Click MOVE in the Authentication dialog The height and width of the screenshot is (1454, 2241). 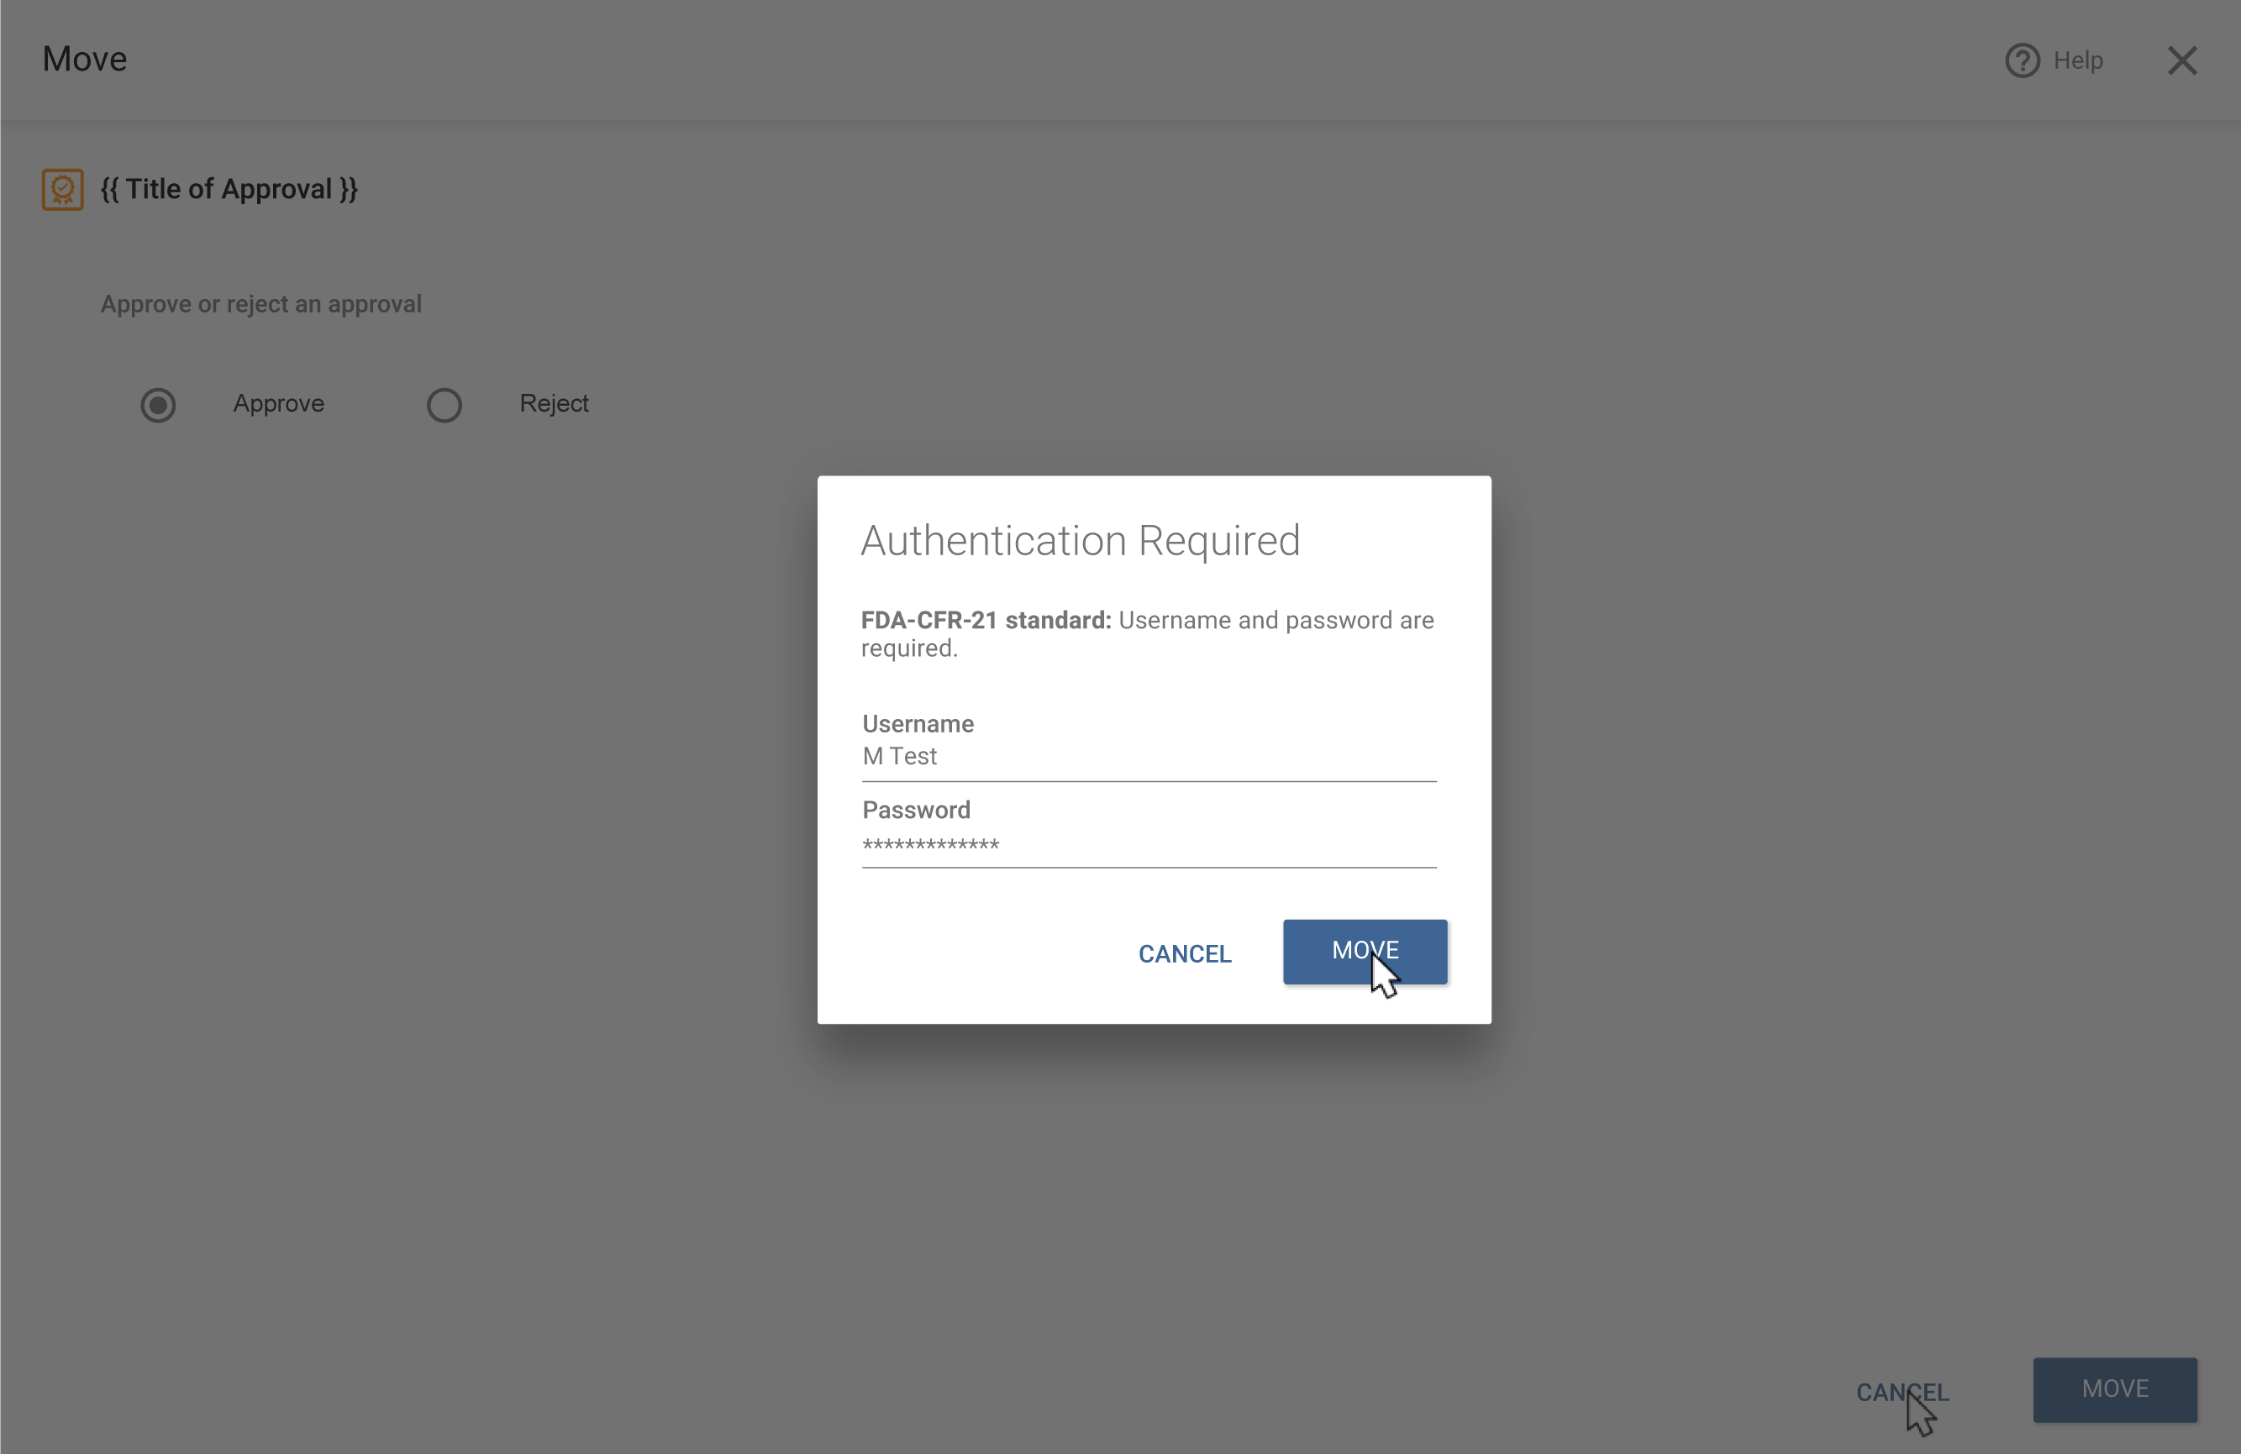(x=1365, y=952)
